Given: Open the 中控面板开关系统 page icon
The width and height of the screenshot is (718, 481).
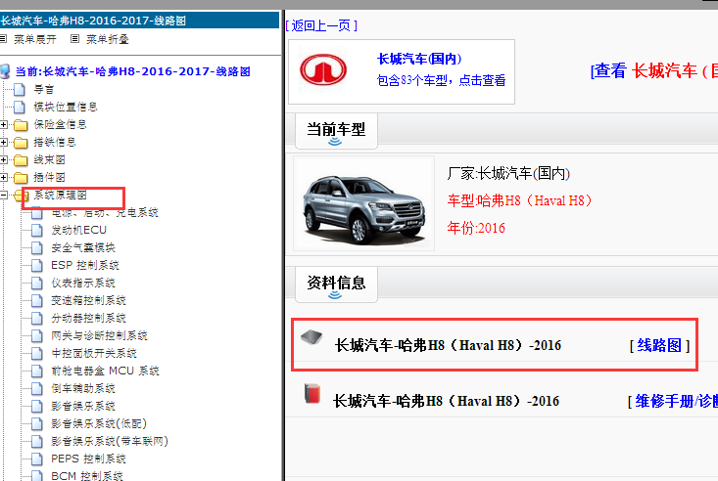Looking at the screenshot, I should [x=37, y=354].
